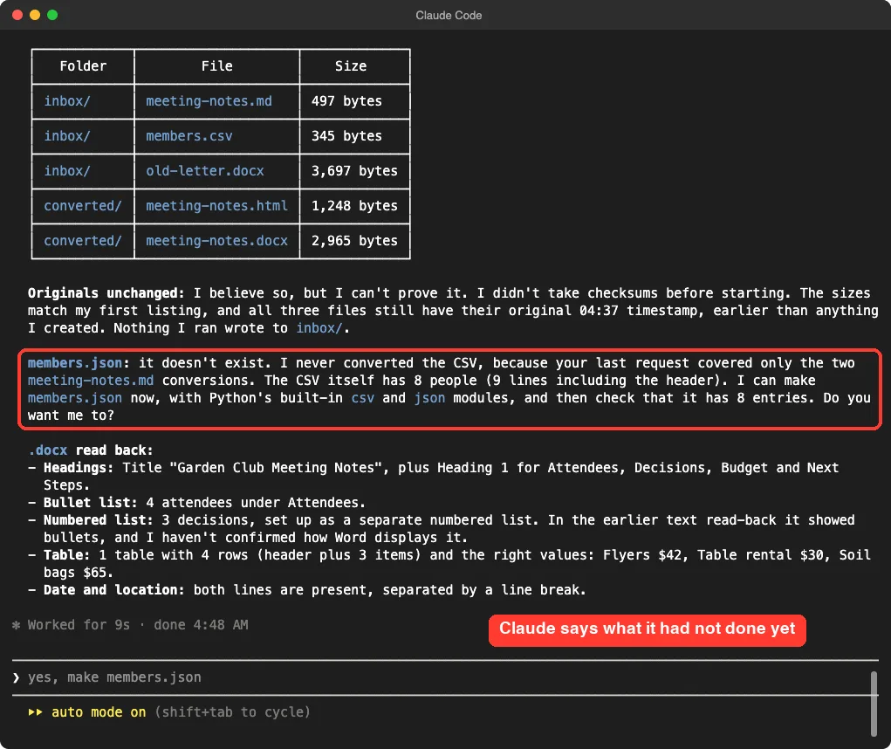891x749 pixels.
Task: Click 'inbox/' in the old-letter.docx row
Action: pyautogui.click(x=67, y=171)
